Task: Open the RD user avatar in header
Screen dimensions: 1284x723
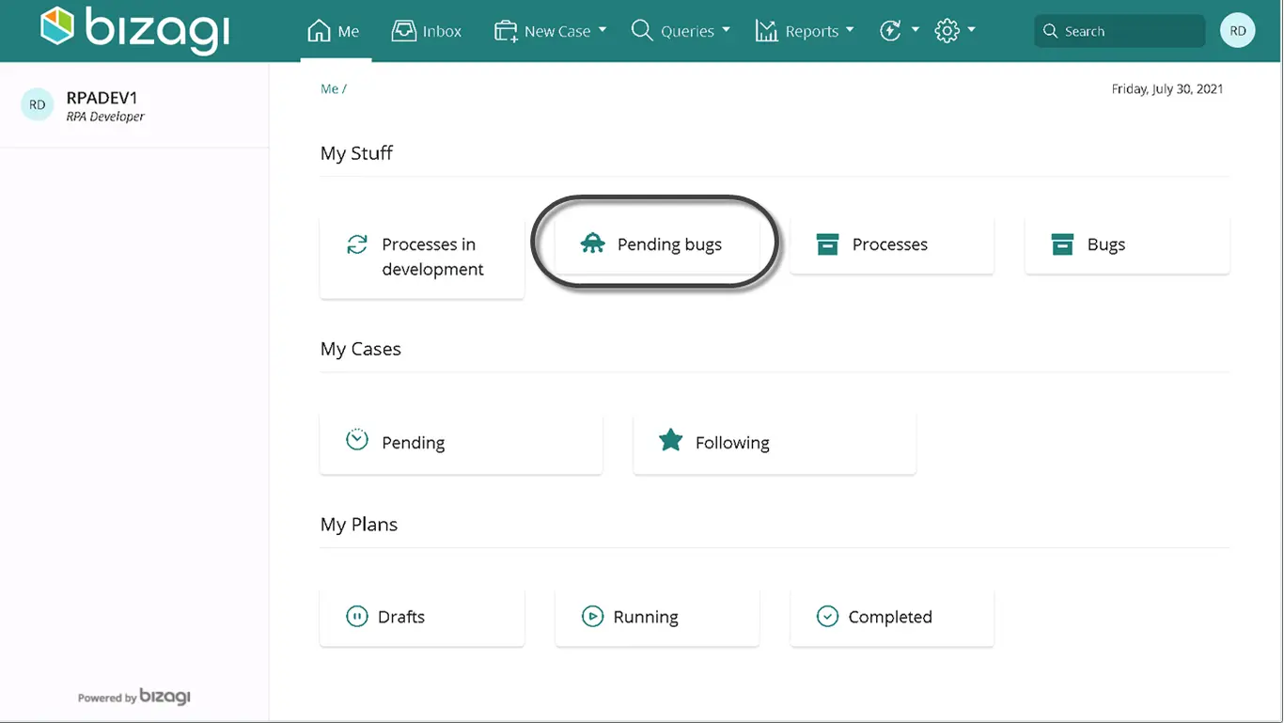Action: coord(1238,31)
